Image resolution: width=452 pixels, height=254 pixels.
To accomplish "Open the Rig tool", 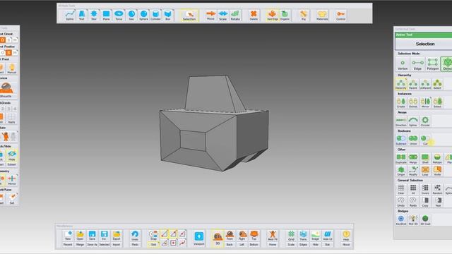I will [303, 16].
